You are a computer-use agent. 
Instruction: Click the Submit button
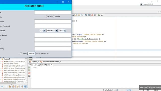click(x=31, y=53)
